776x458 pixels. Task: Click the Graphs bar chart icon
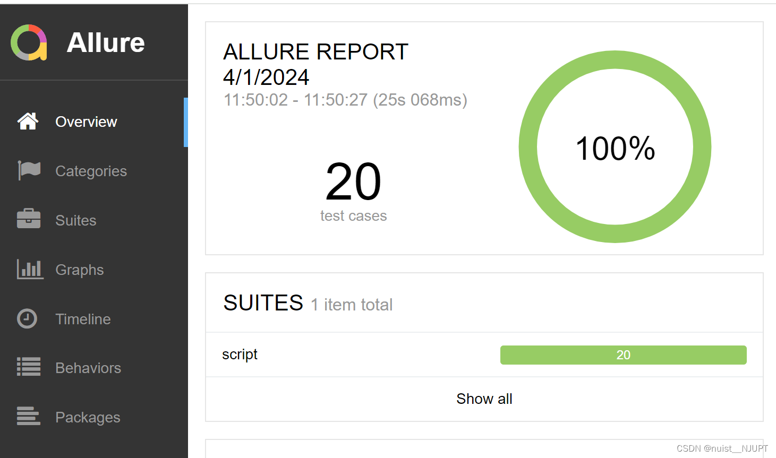click(30, 269)
